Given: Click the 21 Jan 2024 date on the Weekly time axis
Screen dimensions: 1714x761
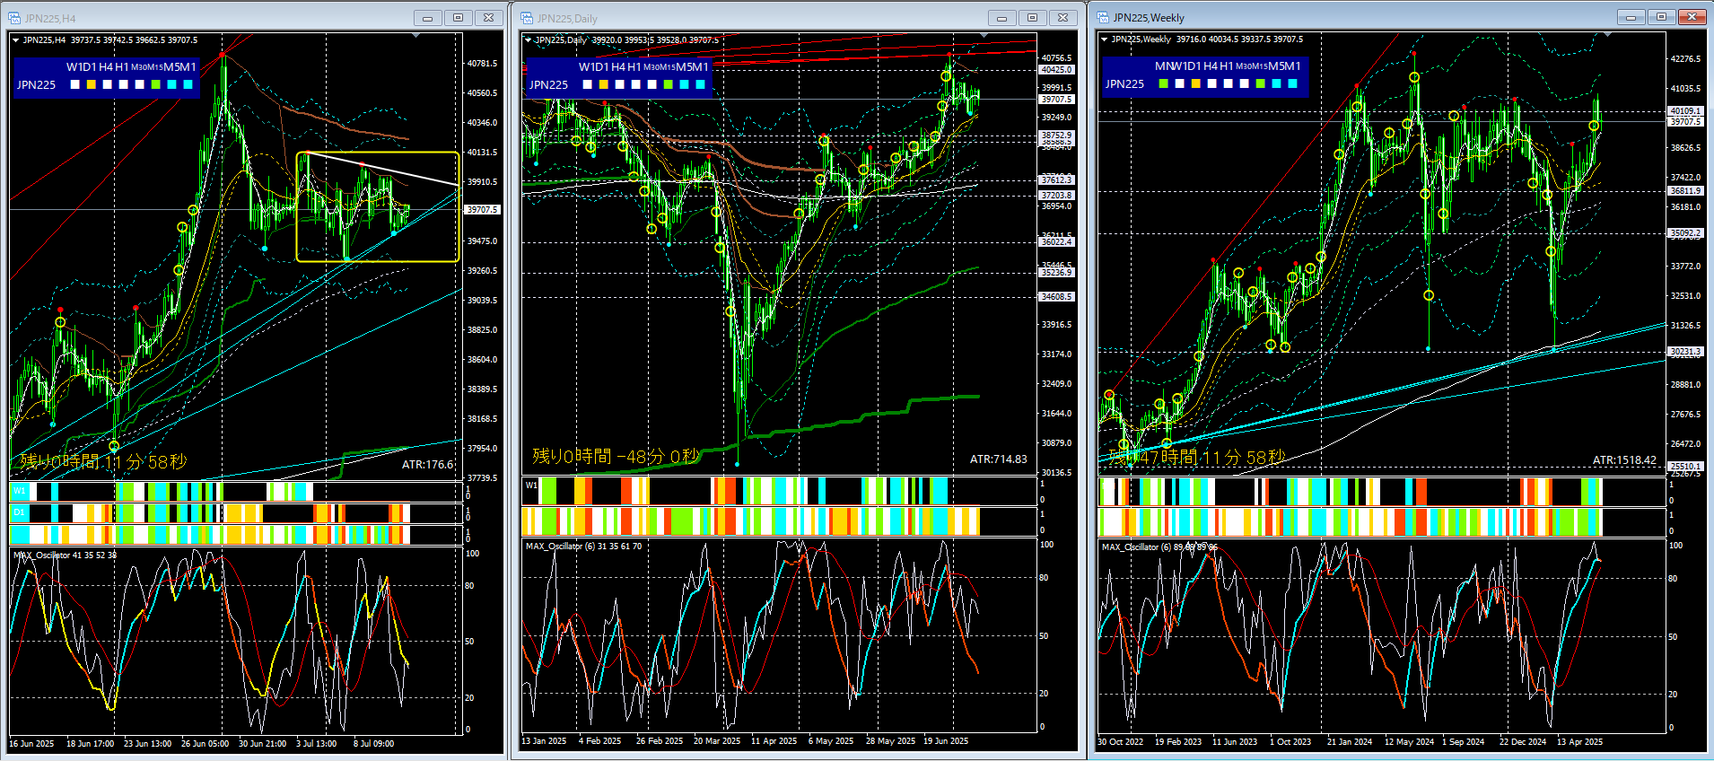Looking at the screenshot, I should (1350, 742).
